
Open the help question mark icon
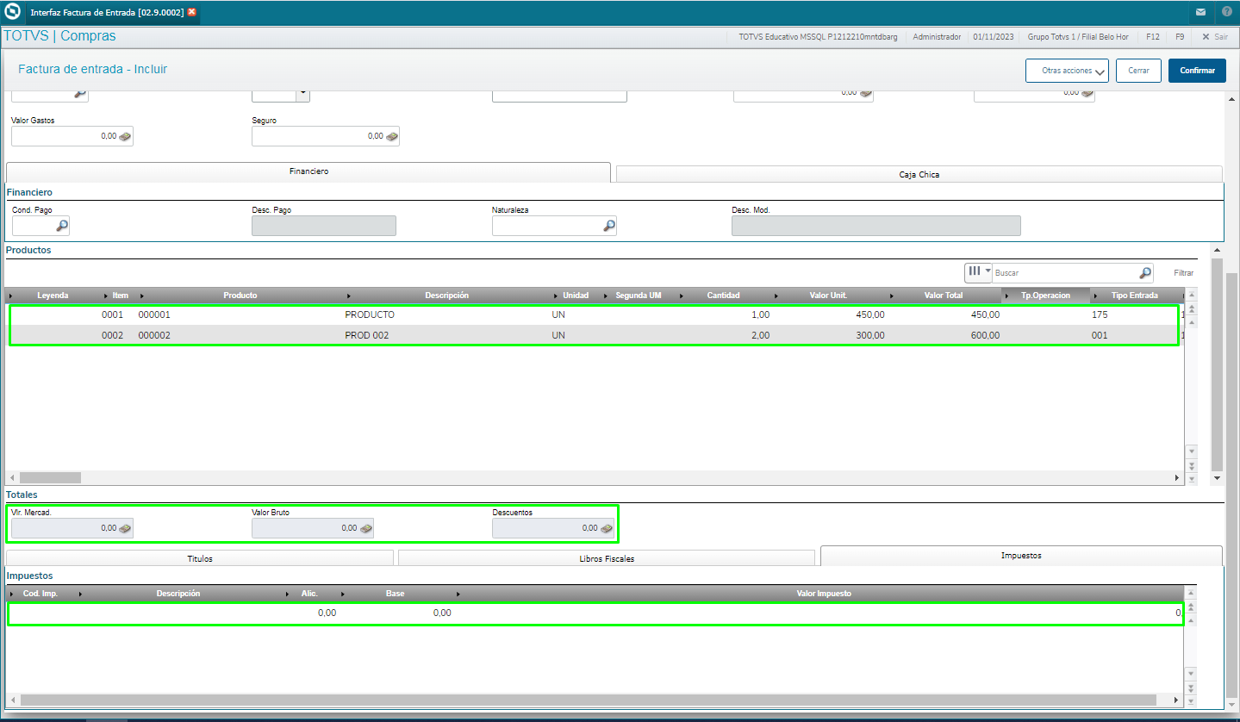[x=1227, y=12]
